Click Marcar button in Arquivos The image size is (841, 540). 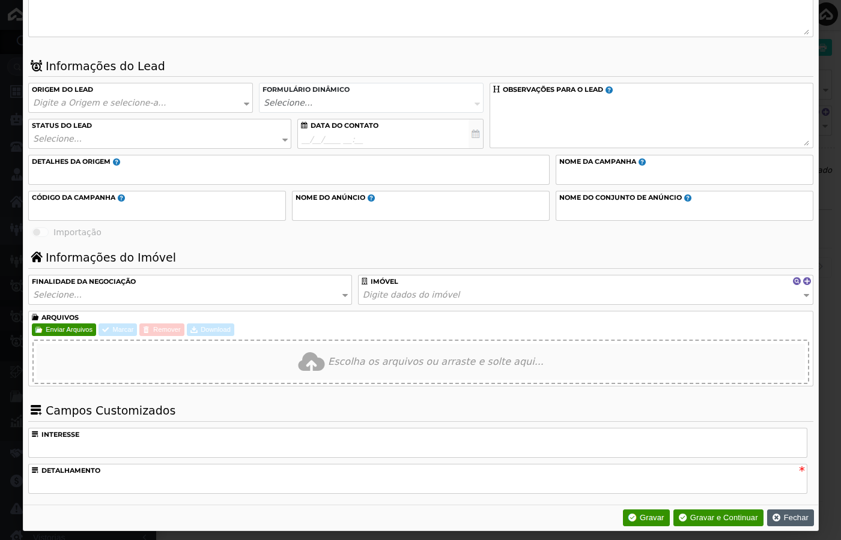[x=118, y=330]
